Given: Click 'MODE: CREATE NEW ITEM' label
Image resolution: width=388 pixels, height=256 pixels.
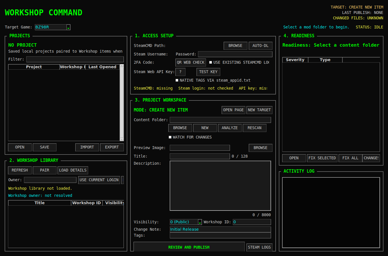Looking at the screenshot, I should click(x=161, y=110).
